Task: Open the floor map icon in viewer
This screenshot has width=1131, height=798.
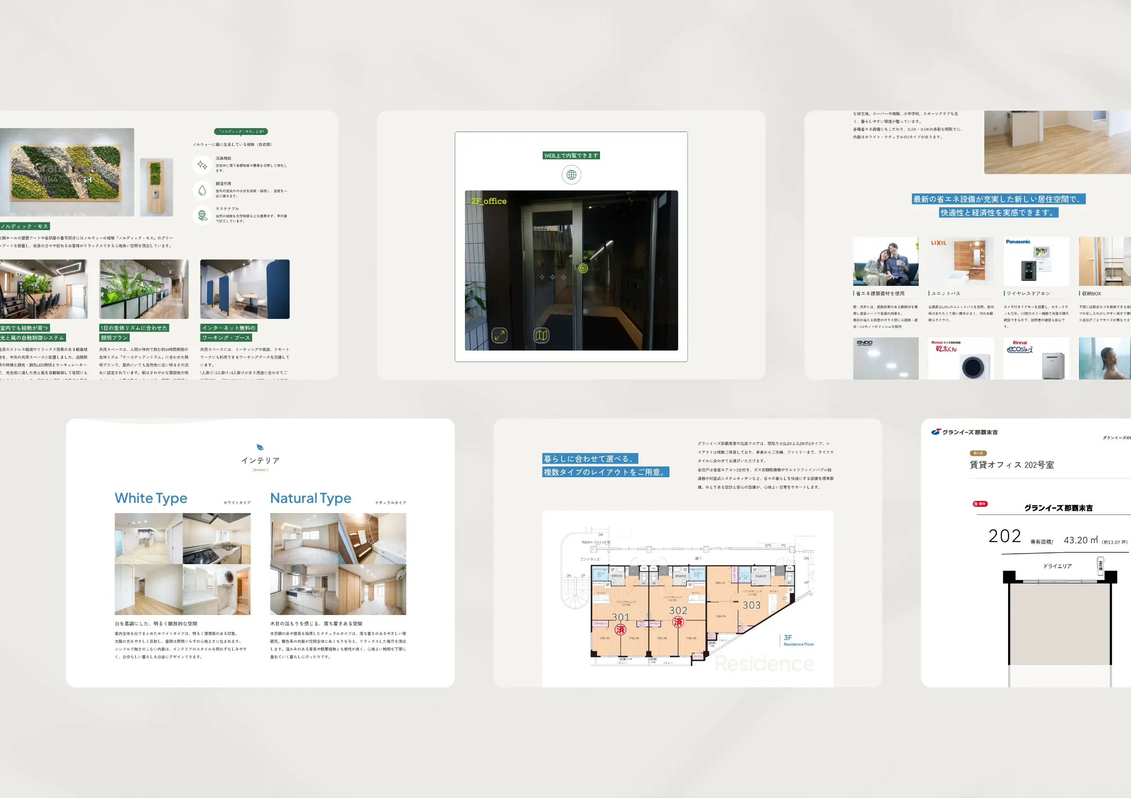Action: tap(541, 335)
